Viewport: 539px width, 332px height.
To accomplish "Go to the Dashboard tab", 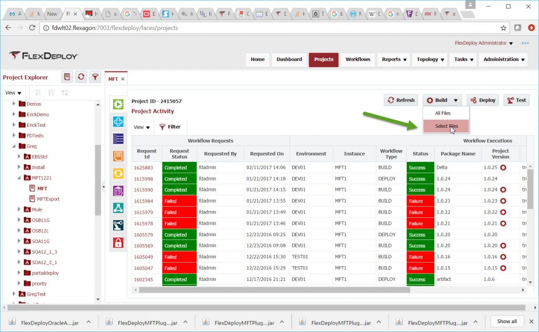I will (x=289, y=59).
